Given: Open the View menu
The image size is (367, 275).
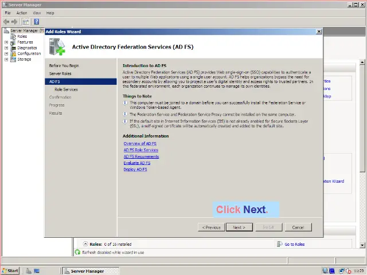Looking at the screenshot, I should (37, 13).
